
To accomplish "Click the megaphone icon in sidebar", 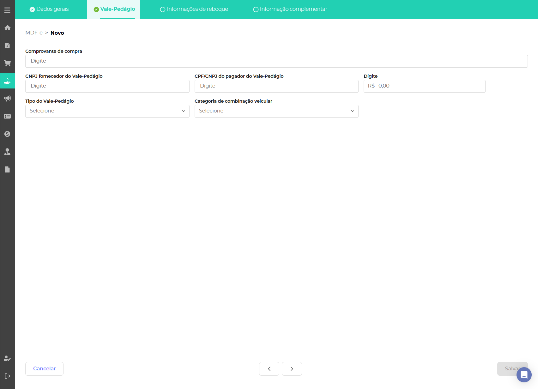I will click(7, 99).
